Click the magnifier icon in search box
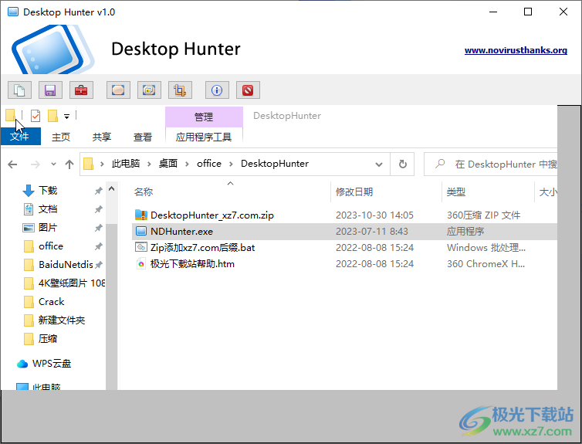 (x=440, y=164)
